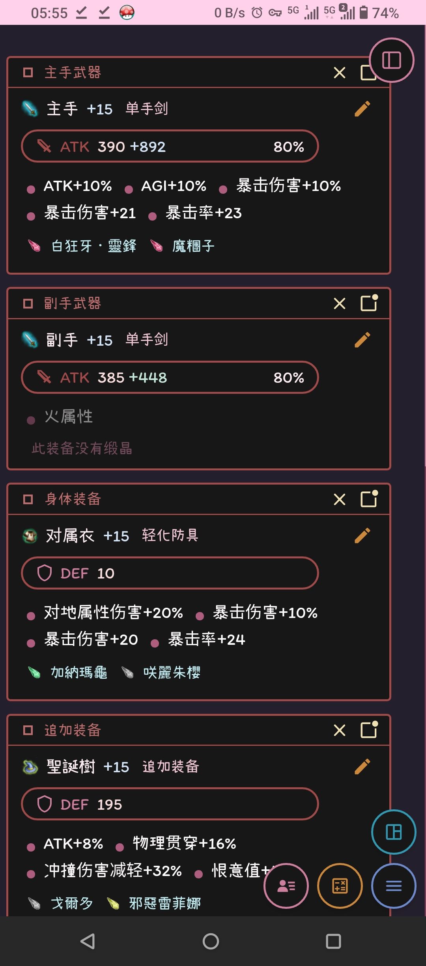Remove the 副手武器 equipment card
The height and width of the screenshot is (966, 426).
pos(339,303)
